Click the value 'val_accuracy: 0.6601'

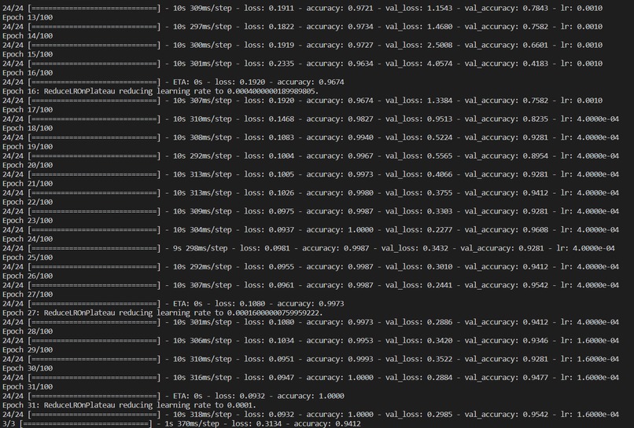(x=507, y=46)
